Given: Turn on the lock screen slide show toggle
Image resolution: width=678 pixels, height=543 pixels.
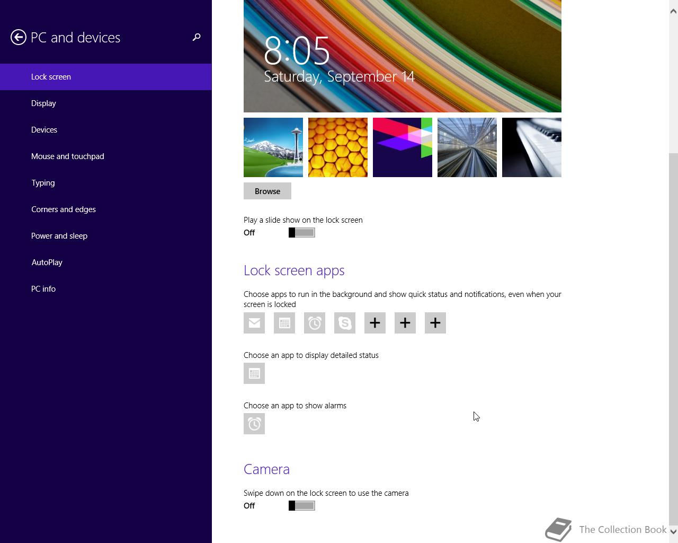Looking at the screenshot, I should (x=302, y=233).
